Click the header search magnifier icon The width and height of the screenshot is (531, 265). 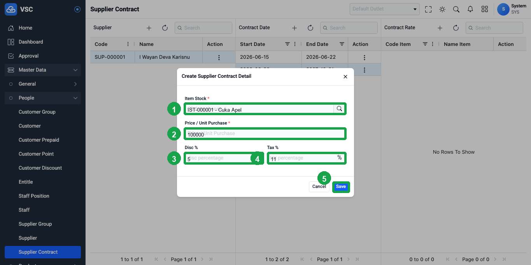[456, 9]
